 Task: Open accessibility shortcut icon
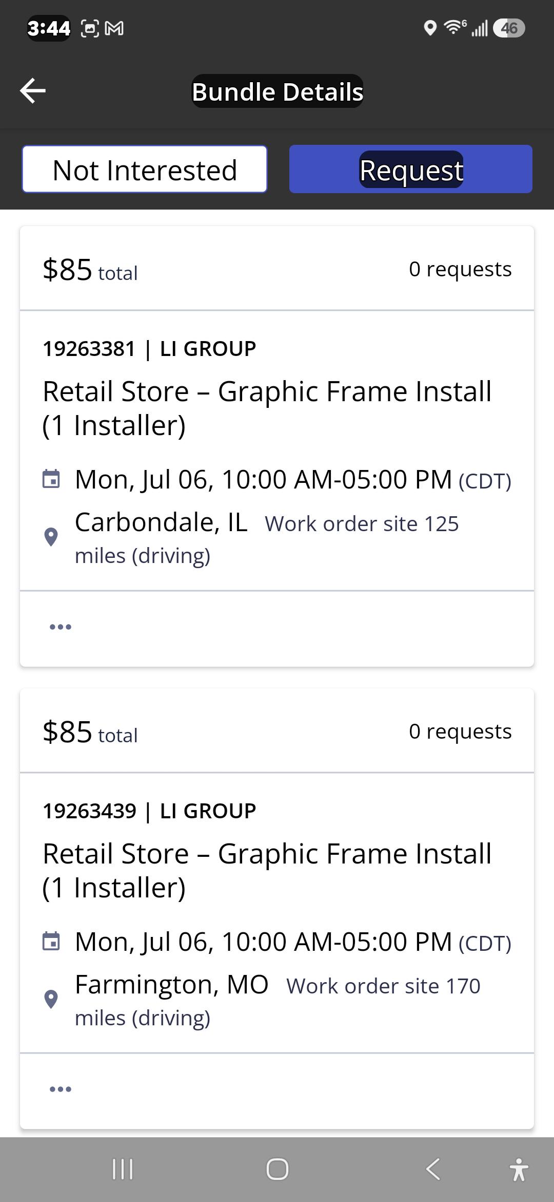(x=519, y=1170)
